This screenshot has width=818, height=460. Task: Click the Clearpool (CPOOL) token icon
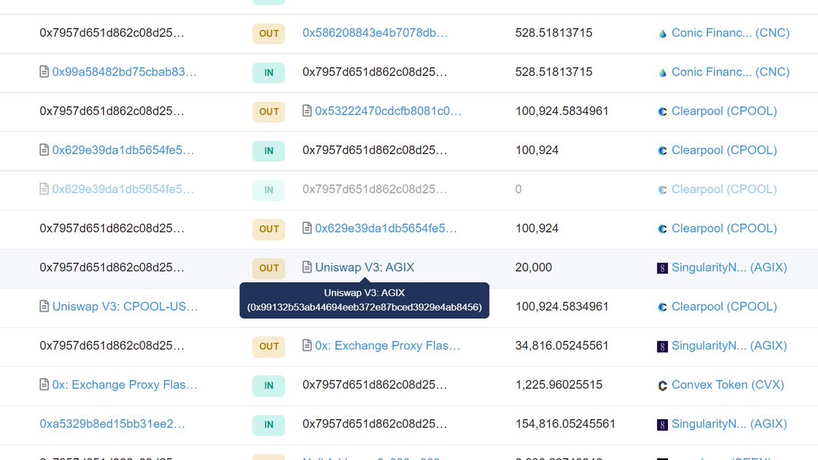662,110
